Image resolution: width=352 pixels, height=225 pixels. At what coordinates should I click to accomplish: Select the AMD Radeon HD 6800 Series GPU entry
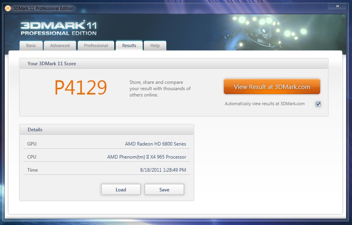(x=155, y=144)
